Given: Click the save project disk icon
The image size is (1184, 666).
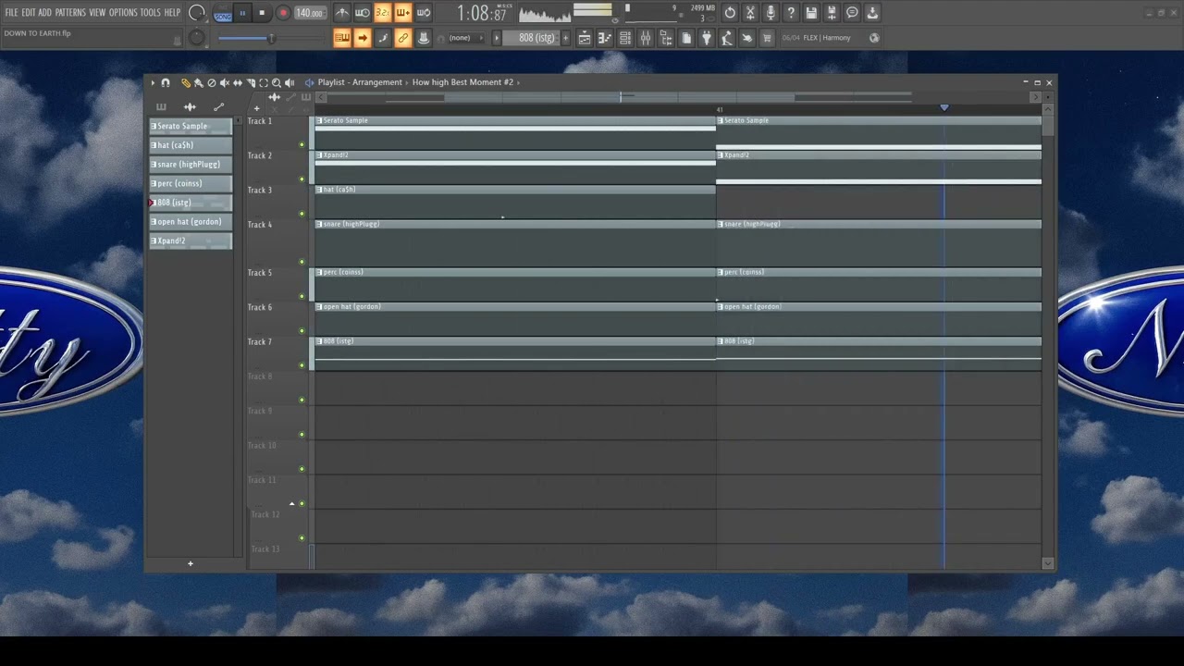Looking at the screenshot, I should pos(811,13).
